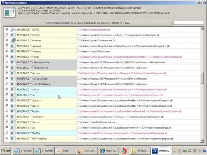
Task: Click the icon beside Netlogon service
Action: coord(13,51)
